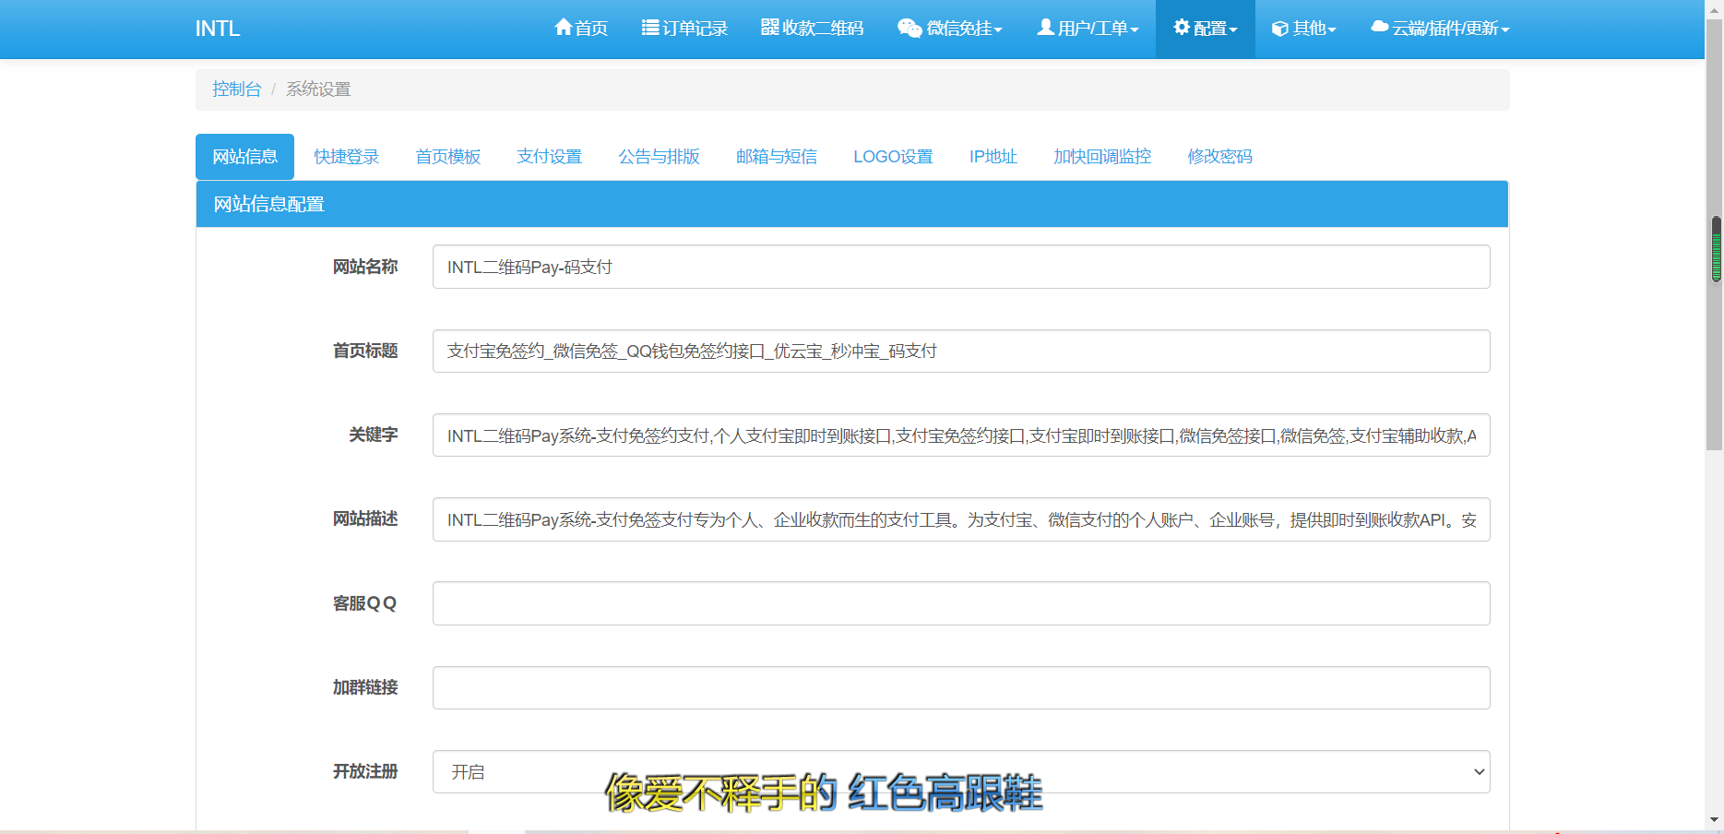Click the gear icon beside 配置
This screenshot has height=834, width=1724.
(x=1182, y=28)
